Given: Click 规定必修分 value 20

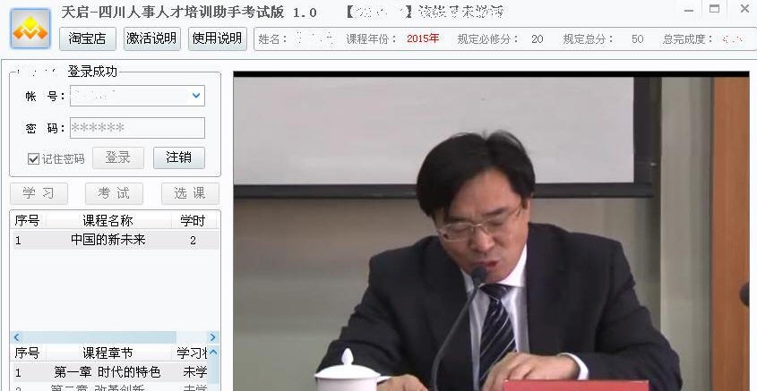Looking at the screenshot, I should [537, 39].
